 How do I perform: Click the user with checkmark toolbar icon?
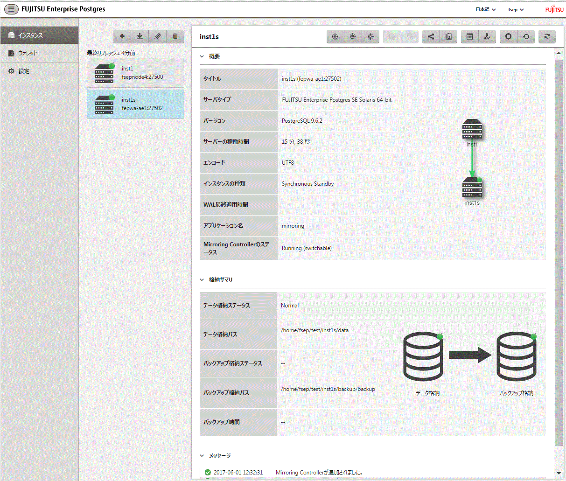pos(487,36)
